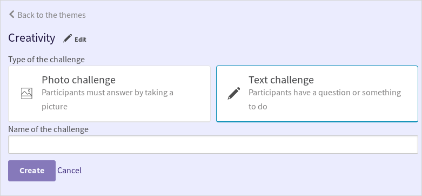Click the 'Participants have a question' description
This screenshot has height=196, width=422.
coord(325,100)
